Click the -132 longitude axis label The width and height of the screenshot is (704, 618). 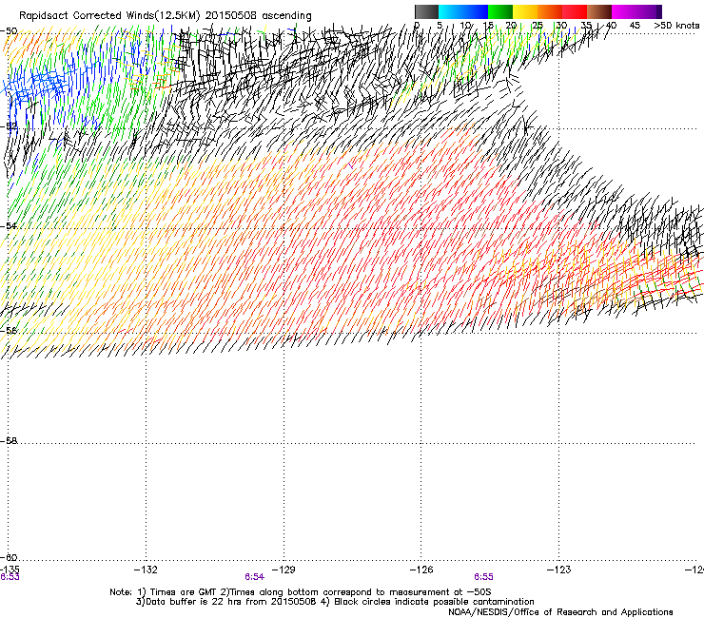pos(146,570)
